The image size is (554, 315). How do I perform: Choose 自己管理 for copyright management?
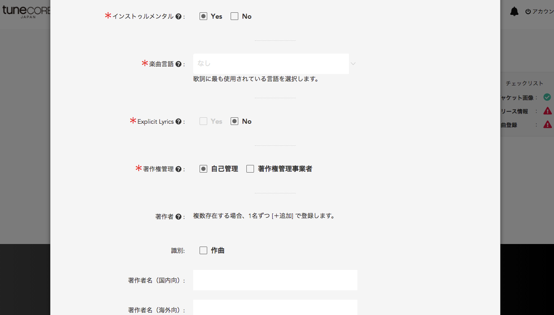coord(203,169)
